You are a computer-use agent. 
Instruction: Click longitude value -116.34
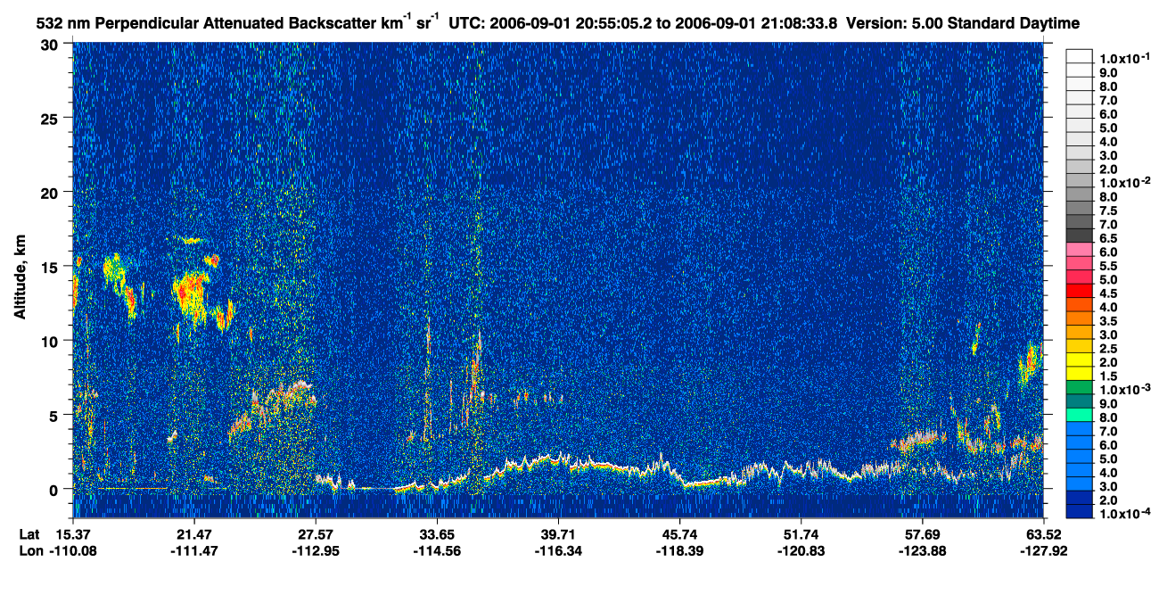(557, 550)
